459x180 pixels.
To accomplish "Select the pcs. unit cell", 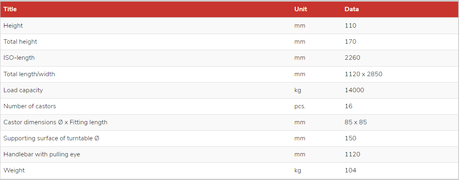I will [x=300, y=106].
